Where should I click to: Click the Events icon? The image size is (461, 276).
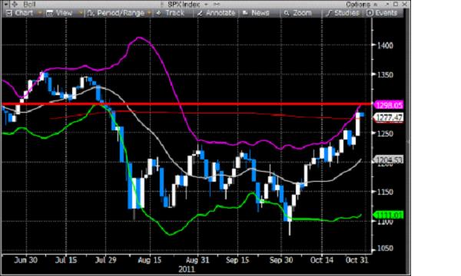coord(370,13)
